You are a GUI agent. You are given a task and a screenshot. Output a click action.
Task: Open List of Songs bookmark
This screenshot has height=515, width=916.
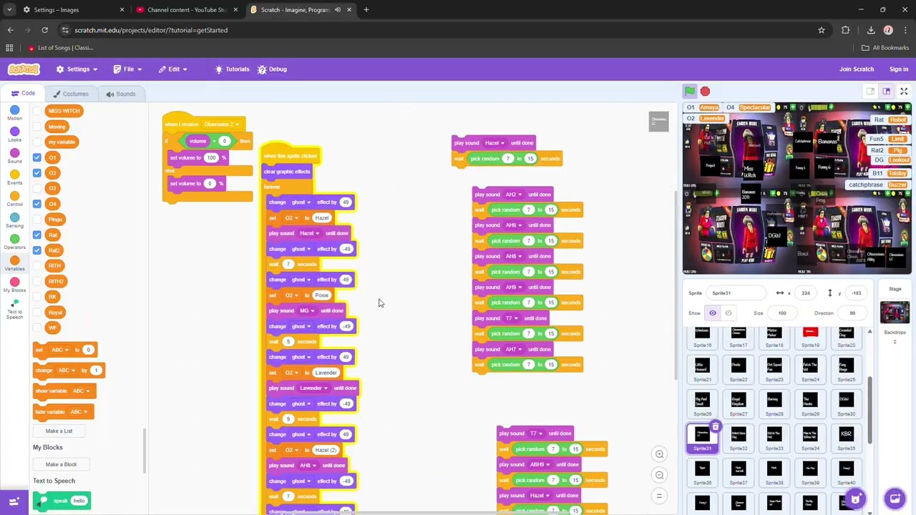tap(61, 48)
